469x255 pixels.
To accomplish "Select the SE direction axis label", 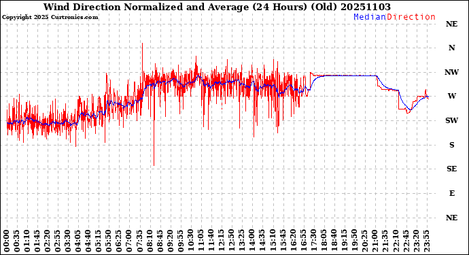I will click(x=451, y=169).
